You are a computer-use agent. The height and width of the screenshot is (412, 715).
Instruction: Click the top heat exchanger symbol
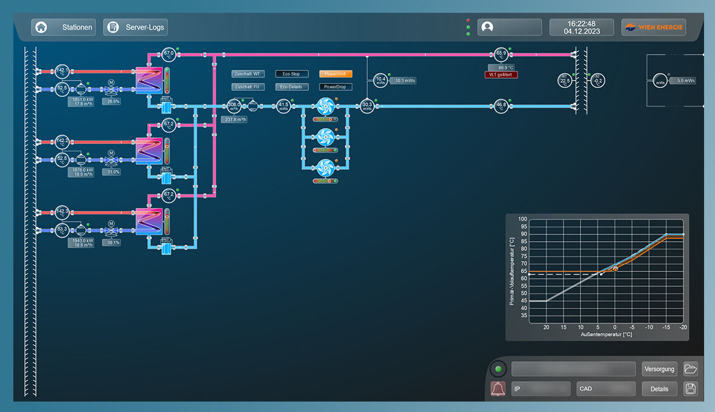coord(149,80)
